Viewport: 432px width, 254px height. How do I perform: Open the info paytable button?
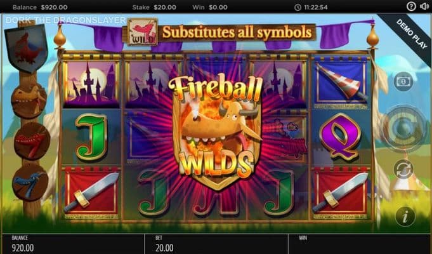pos(405,217)
